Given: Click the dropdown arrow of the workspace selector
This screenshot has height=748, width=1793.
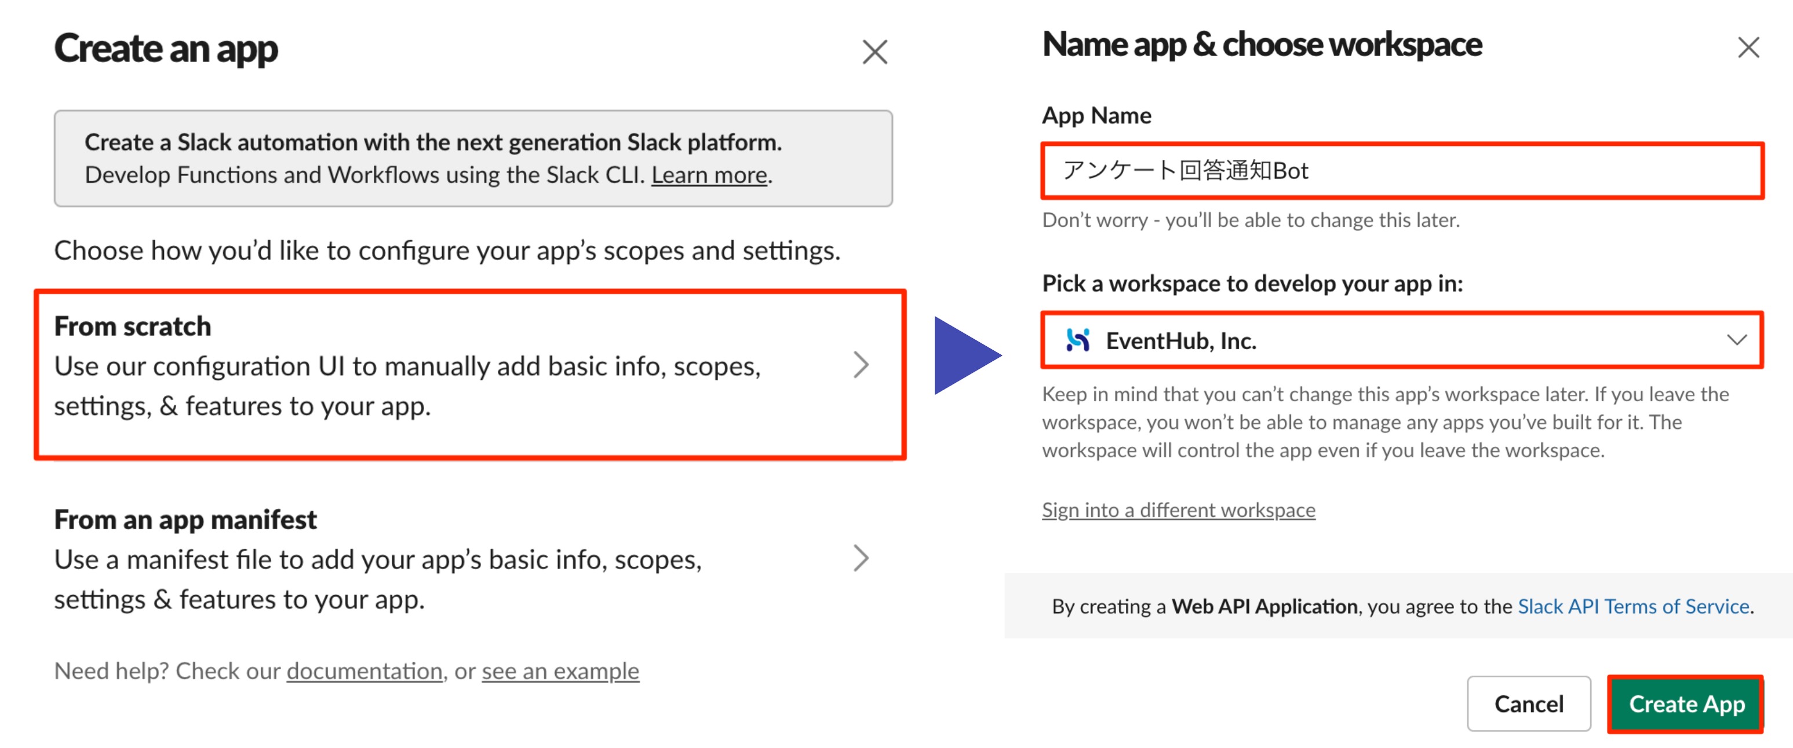Looking at the screenshot, I should [1736, 339].
